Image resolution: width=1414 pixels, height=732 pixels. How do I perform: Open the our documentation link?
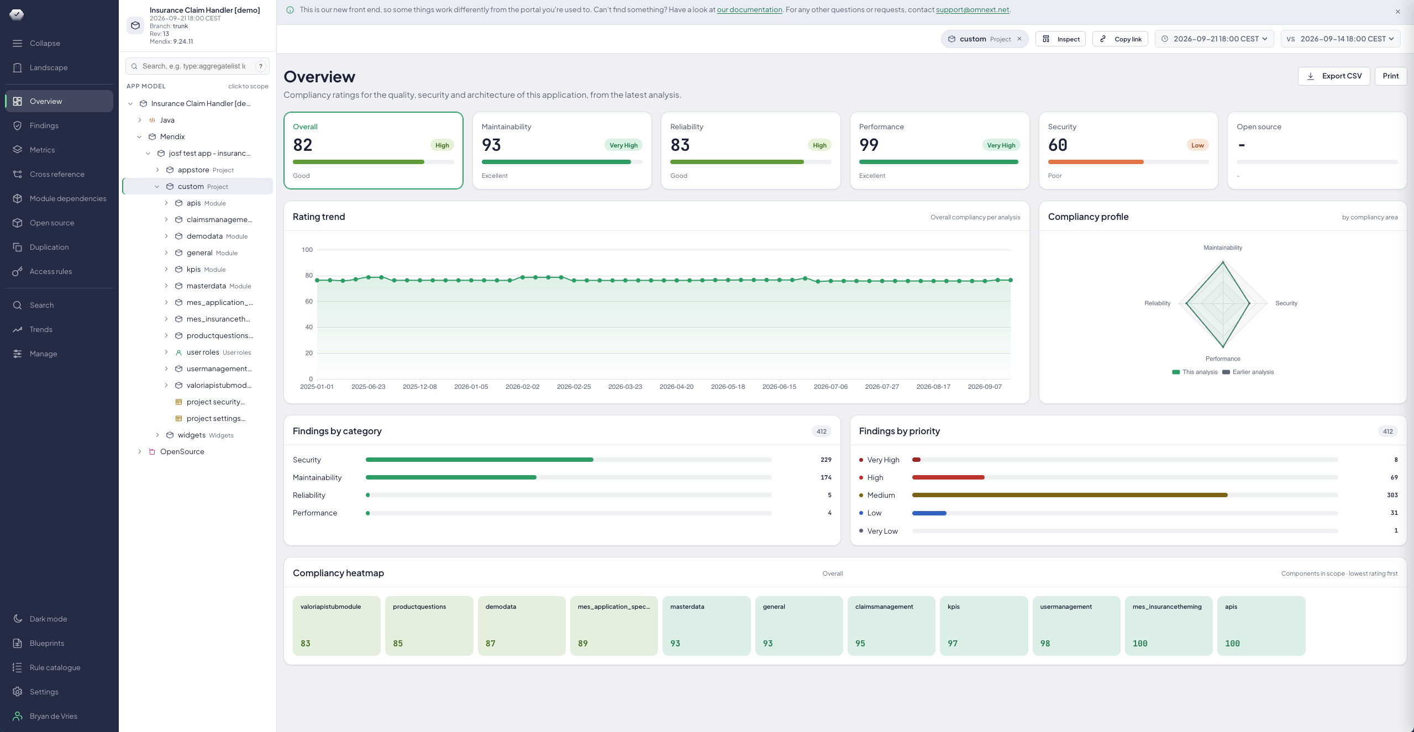[749, 10]
